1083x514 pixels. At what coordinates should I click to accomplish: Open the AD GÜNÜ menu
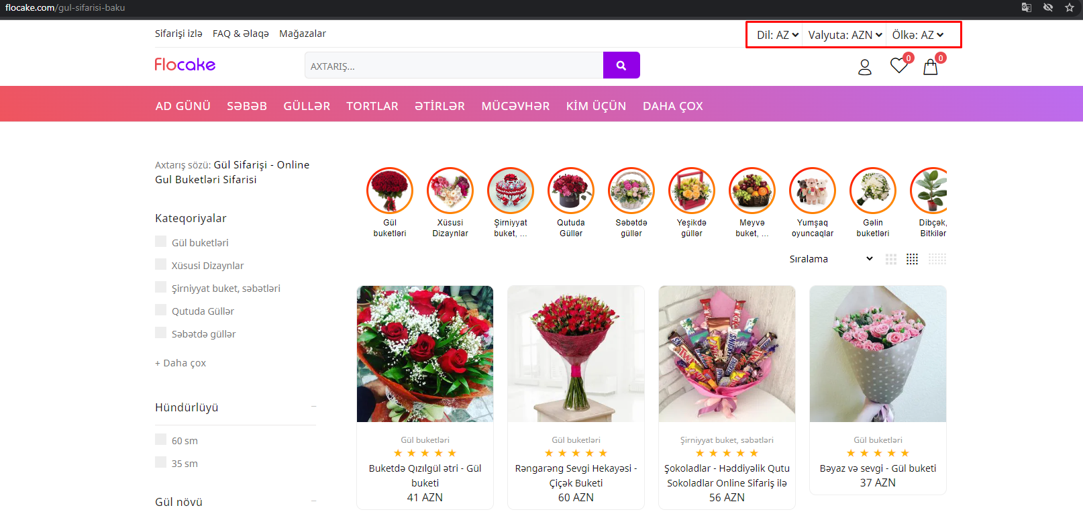click(x=183, y=106)
